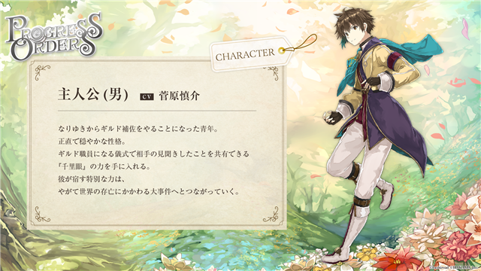Screen dimensions: 481x271
Task: Click the bottom-right corner flourish ornament
Action: [x=271, y=214]
